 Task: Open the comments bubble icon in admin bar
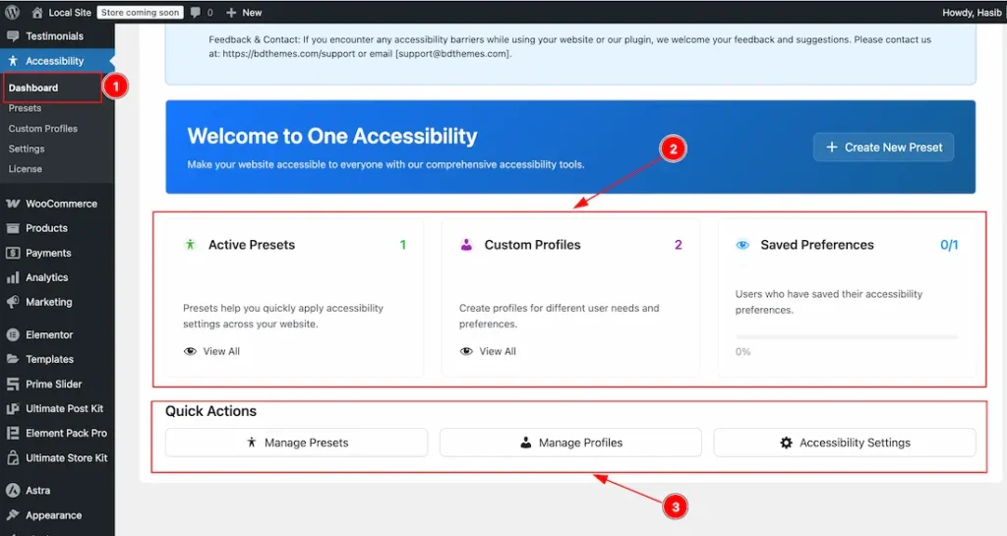[x=196, y=13]
